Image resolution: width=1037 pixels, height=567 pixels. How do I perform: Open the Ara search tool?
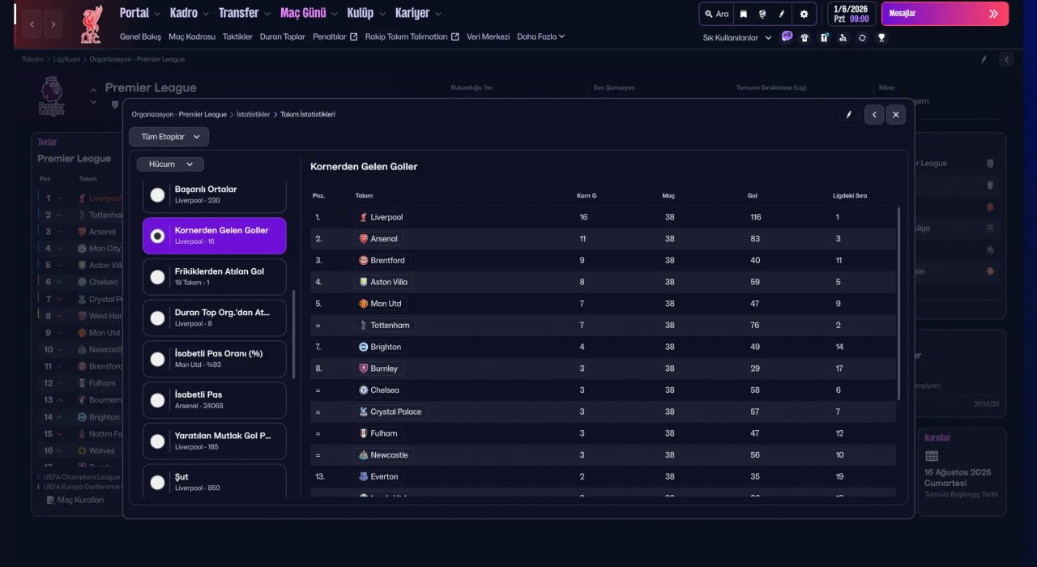tap(716, 14)
